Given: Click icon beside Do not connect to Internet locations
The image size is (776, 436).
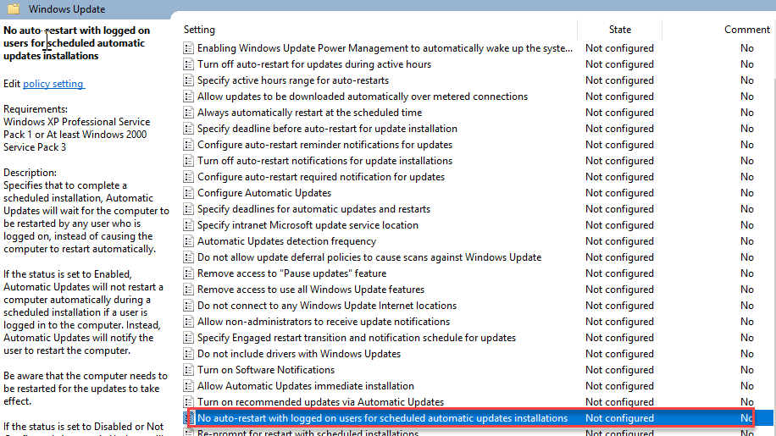Looking at the screenshot, I should (x=188, y=305).
